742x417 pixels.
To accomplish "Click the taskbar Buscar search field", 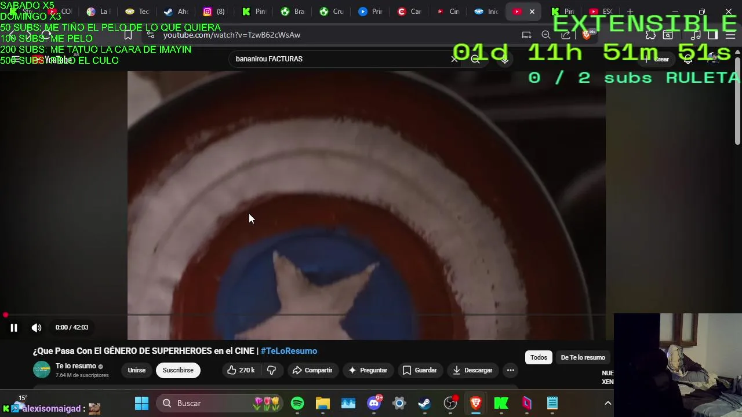I will pyautogui.click(x=220, y=403).
